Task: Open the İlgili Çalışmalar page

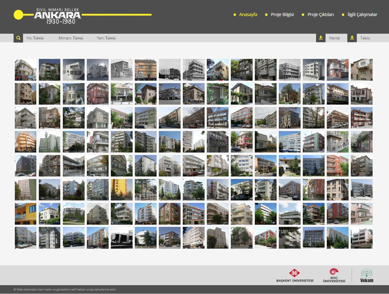Action: (362, 15)
